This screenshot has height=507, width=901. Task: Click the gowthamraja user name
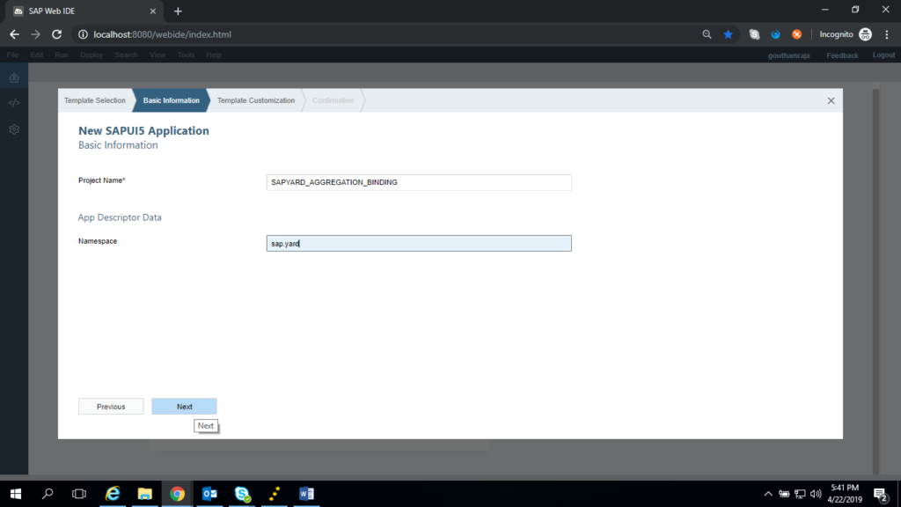(789, 55)
